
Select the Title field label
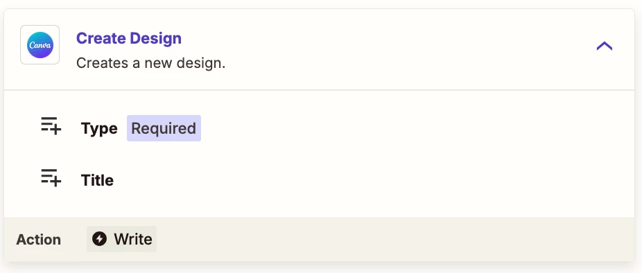pyautogui.click(x=97, y=180)
